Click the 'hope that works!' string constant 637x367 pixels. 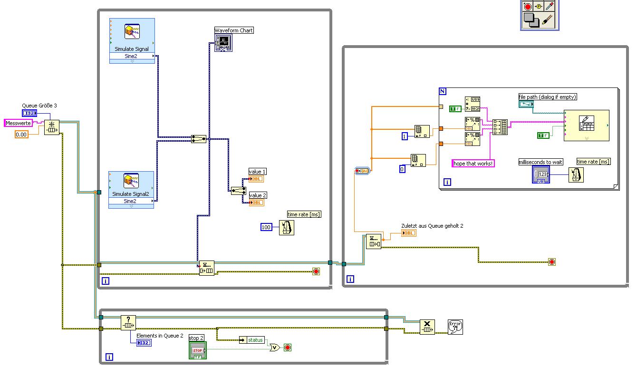tap(473, 164)
